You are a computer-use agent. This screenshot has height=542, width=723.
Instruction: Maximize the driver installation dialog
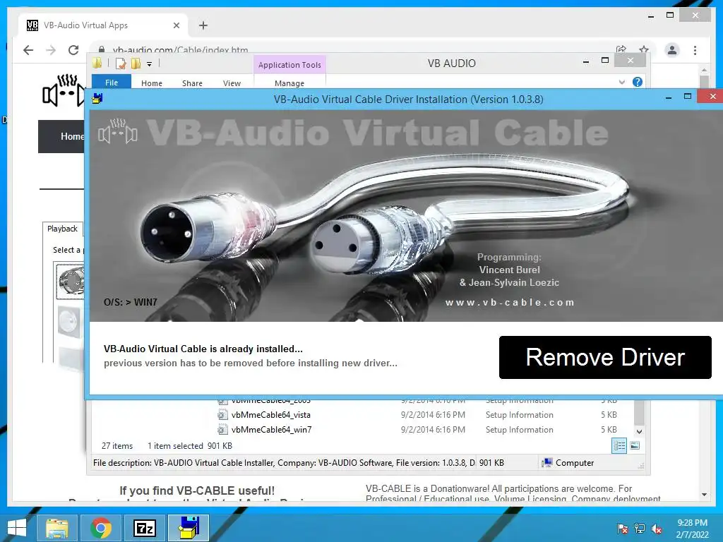[x=688, y=96]
